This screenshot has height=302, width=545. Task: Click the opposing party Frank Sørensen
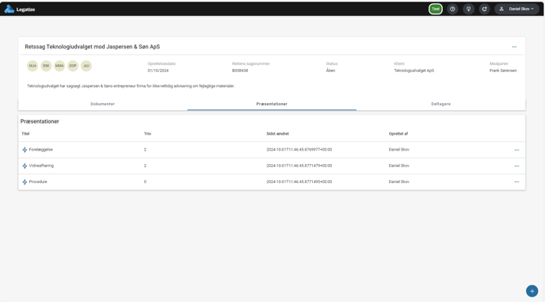click(503, 71)
